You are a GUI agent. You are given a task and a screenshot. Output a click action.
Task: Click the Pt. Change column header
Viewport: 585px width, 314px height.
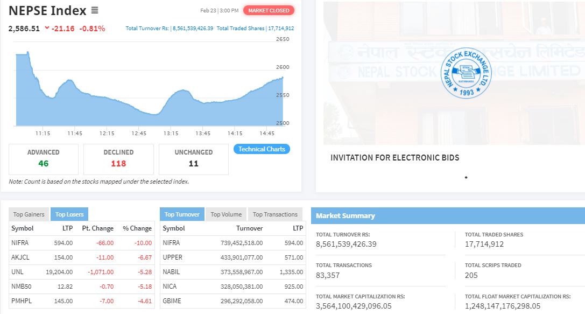tap(98, 228)
